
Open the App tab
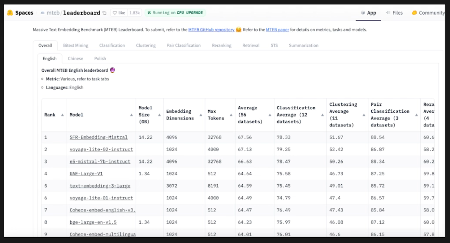point(368,13)
